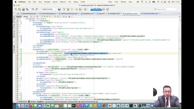Open the Services side panel
194x109 pixels.
coord(14,34)
